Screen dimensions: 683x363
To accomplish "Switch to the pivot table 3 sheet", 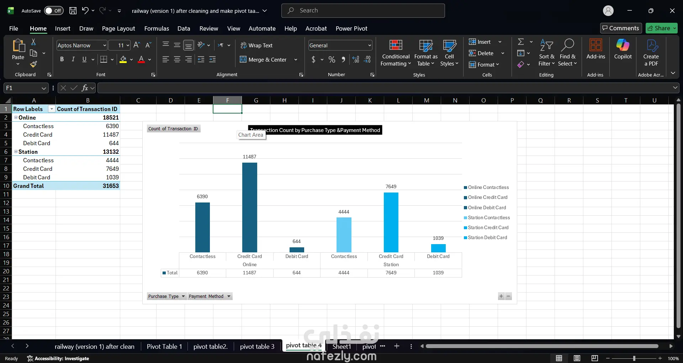I will 257,346.
